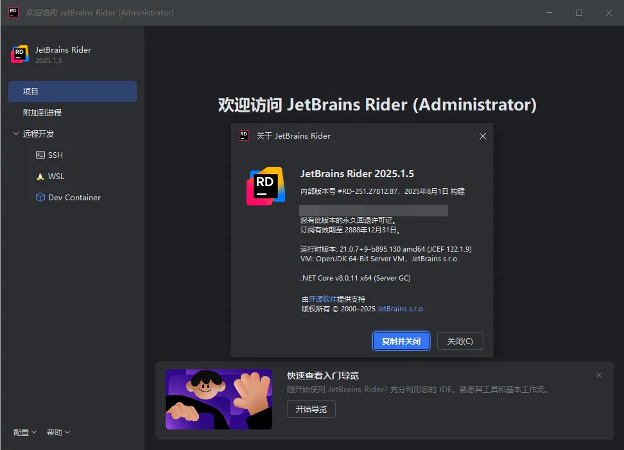Click the SSH terminal icon in sidebar
This screenshot has height=450, width=624.
click(x=40, y=155)
